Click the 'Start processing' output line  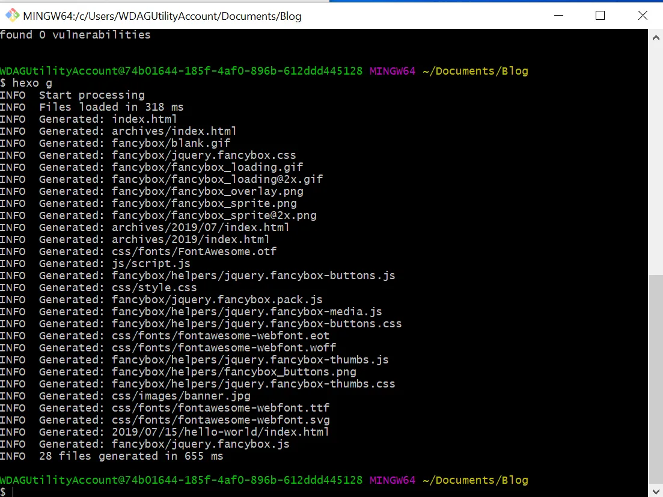tap(92, 95)
